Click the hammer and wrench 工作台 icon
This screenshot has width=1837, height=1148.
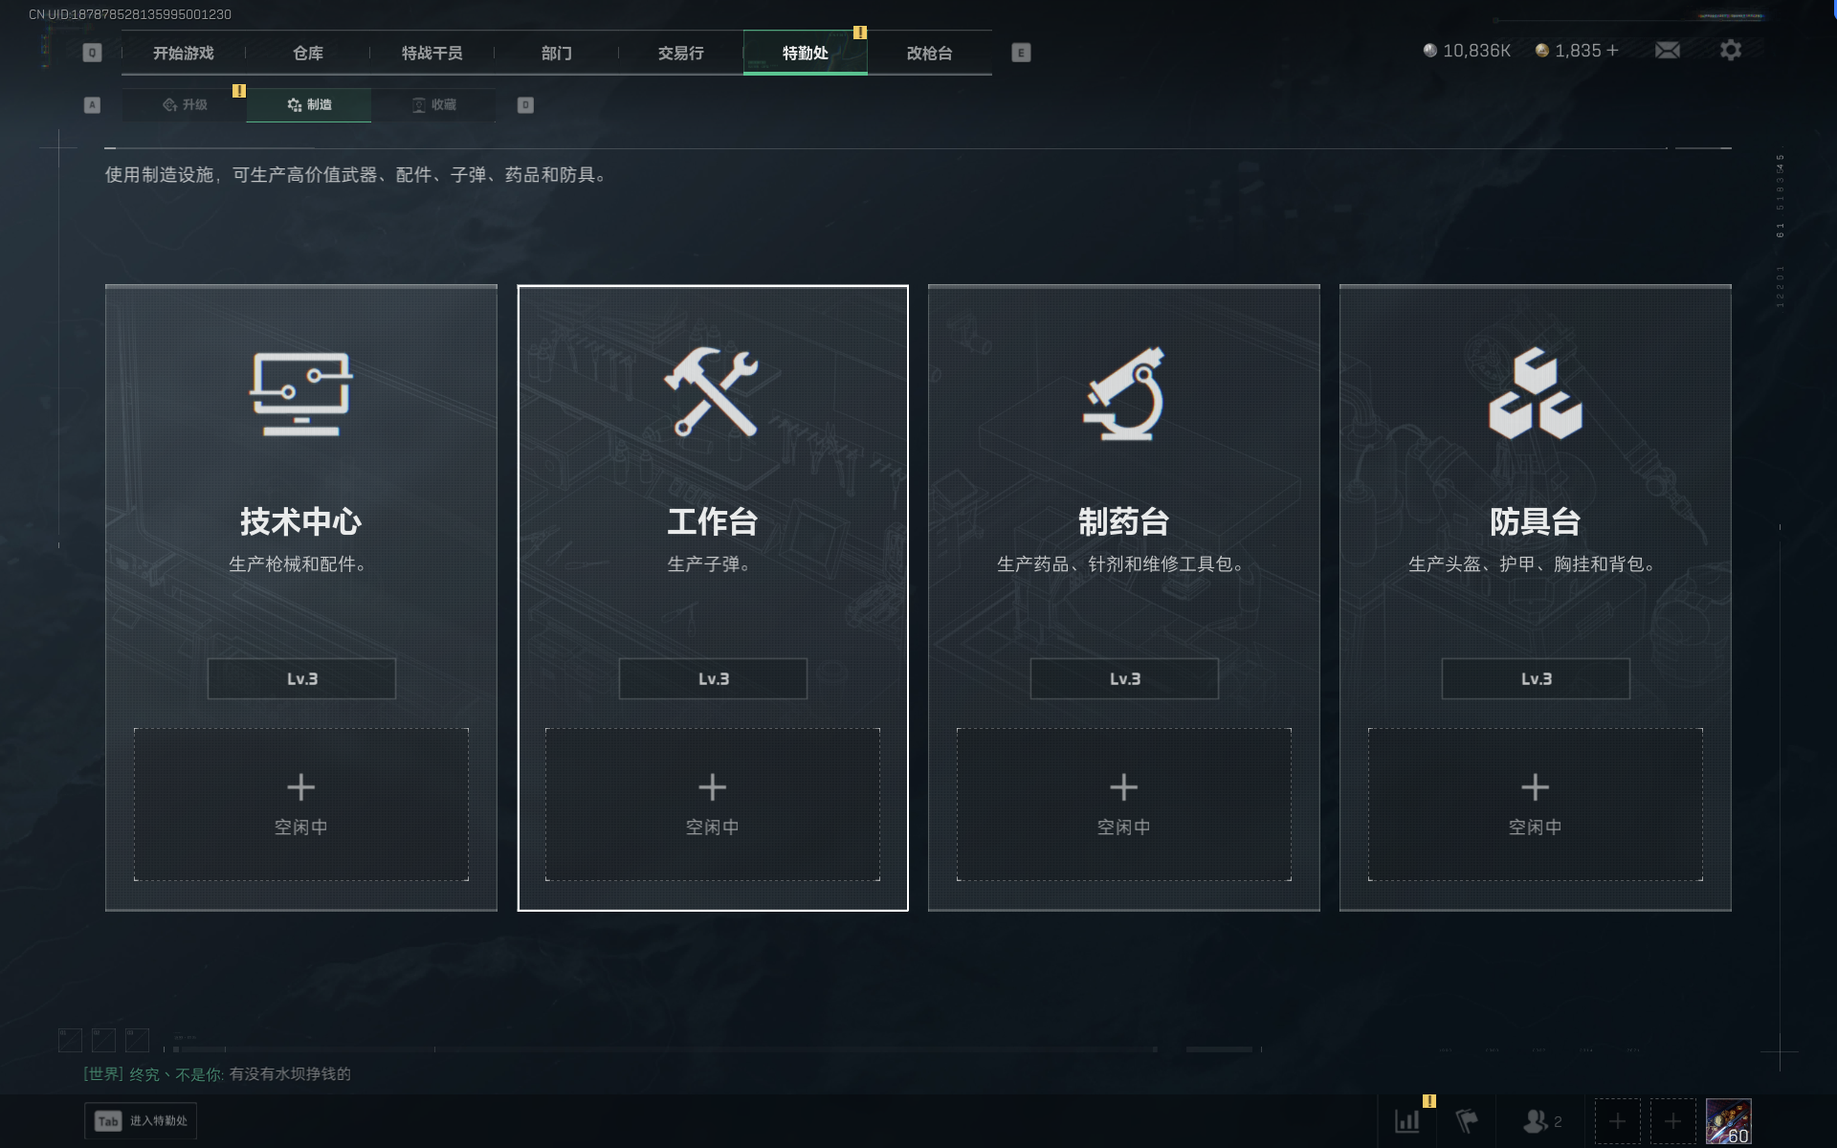[x=712, y=392]
